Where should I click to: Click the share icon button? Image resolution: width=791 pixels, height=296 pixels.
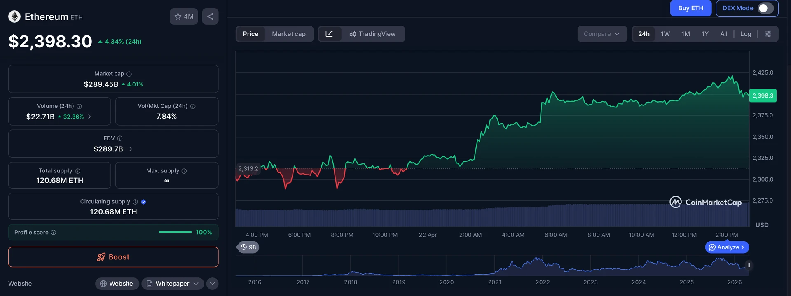point(210,16)
